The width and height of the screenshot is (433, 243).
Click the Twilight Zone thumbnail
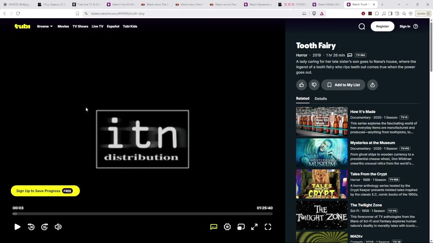[322, 215]
